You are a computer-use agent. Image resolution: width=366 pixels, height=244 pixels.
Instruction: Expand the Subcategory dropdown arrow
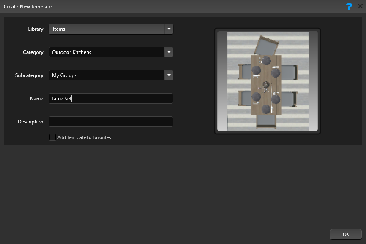(x=169, y=75)
